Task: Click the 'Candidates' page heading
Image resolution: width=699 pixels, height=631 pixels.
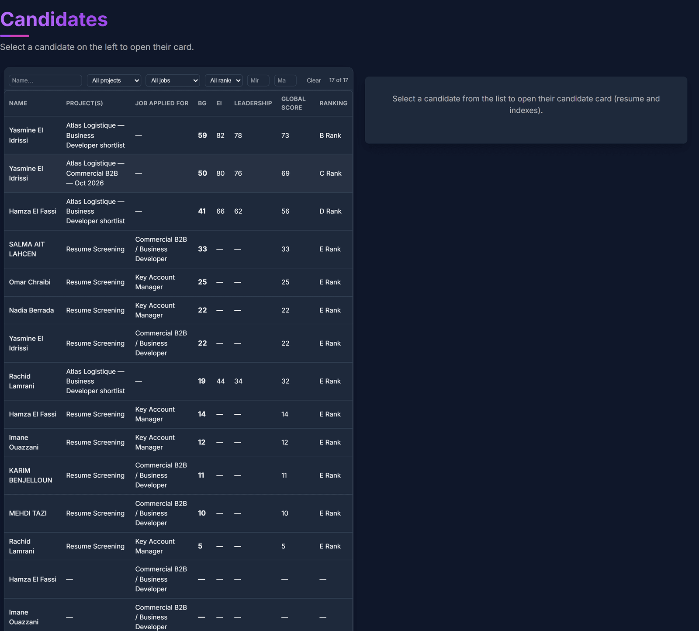Action: (x=54, y=19)
